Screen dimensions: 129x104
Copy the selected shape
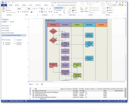8,10
